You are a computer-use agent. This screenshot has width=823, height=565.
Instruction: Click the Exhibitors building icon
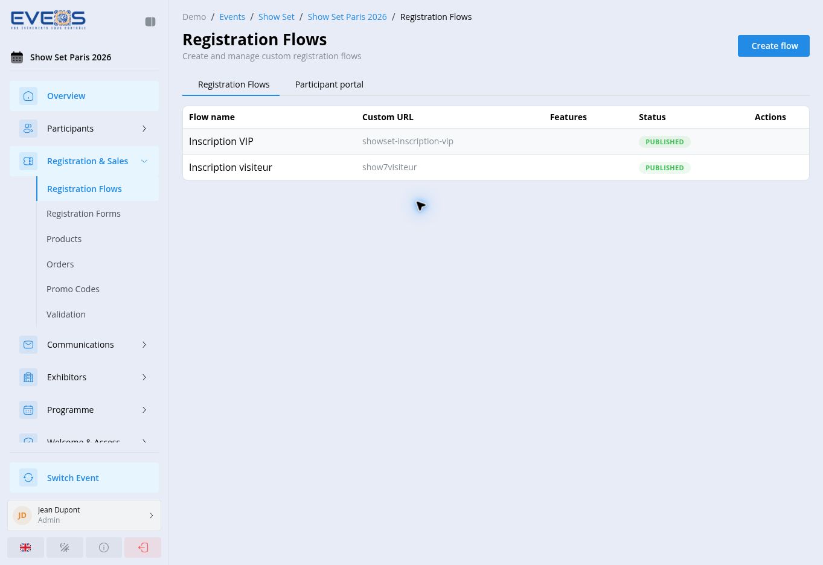[x=28, y=377]
